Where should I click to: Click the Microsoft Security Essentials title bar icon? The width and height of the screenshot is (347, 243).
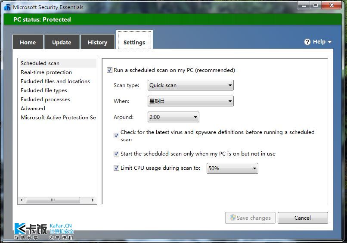[x=7, y=7]
